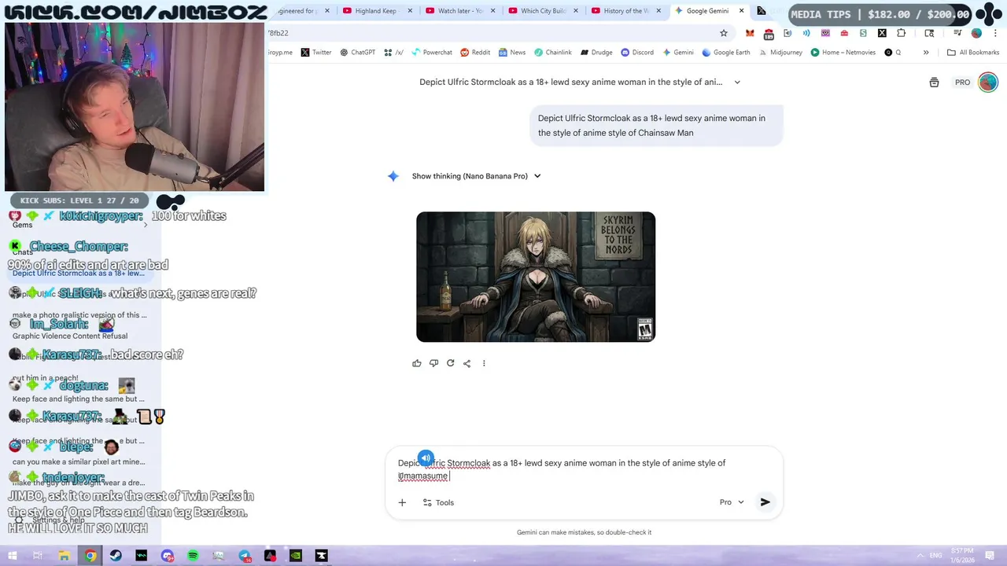Click the icon left of the PRO badge
The width and height of the screenshot is (1007, 566).
[934, 83]
